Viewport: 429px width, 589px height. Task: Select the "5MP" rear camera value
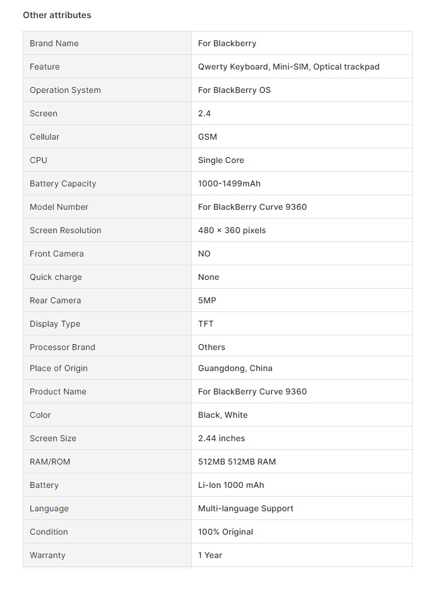(207, 300)
